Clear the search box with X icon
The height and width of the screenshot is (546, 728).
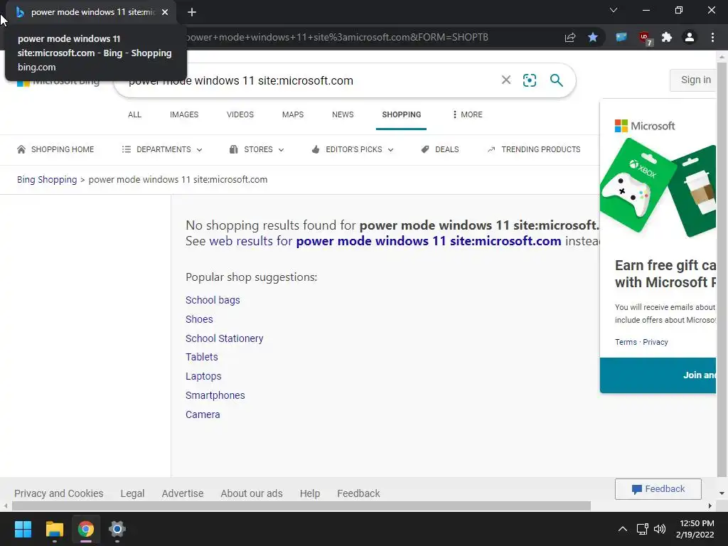point(506,80)
